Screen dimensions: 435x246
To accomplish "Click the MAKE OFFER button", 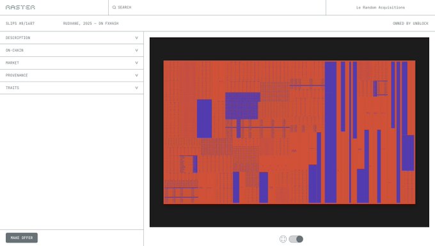I will pyautogui.click(x=22, y=238).
